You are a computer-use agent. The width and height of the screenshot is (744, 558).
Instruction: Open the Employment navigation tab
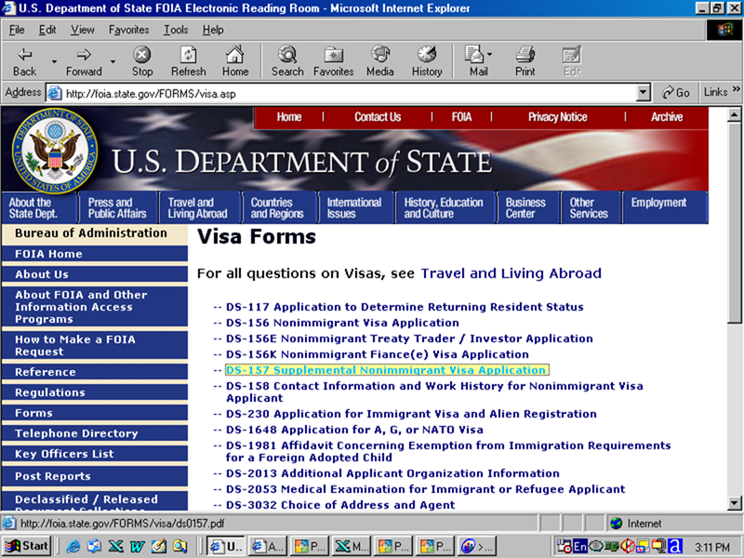pos(665,207)
